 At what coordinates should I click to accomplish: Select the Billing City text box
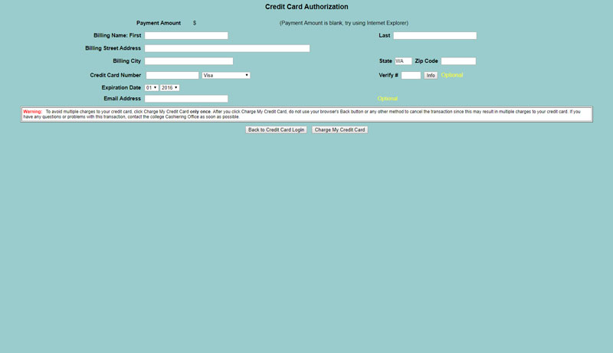click(188, 61)
